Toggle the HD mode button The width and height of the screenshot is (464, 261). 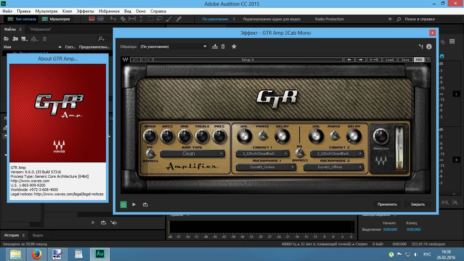[419, 59]
